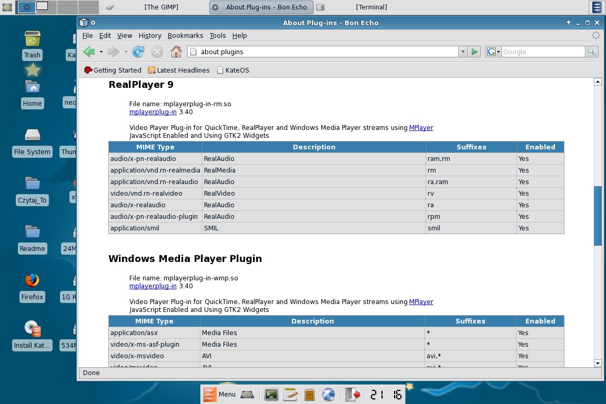Image resolution: width=606 pixels, height=404 pixels.
Task: Open the File System desktop icon
Action: [32, 142]
